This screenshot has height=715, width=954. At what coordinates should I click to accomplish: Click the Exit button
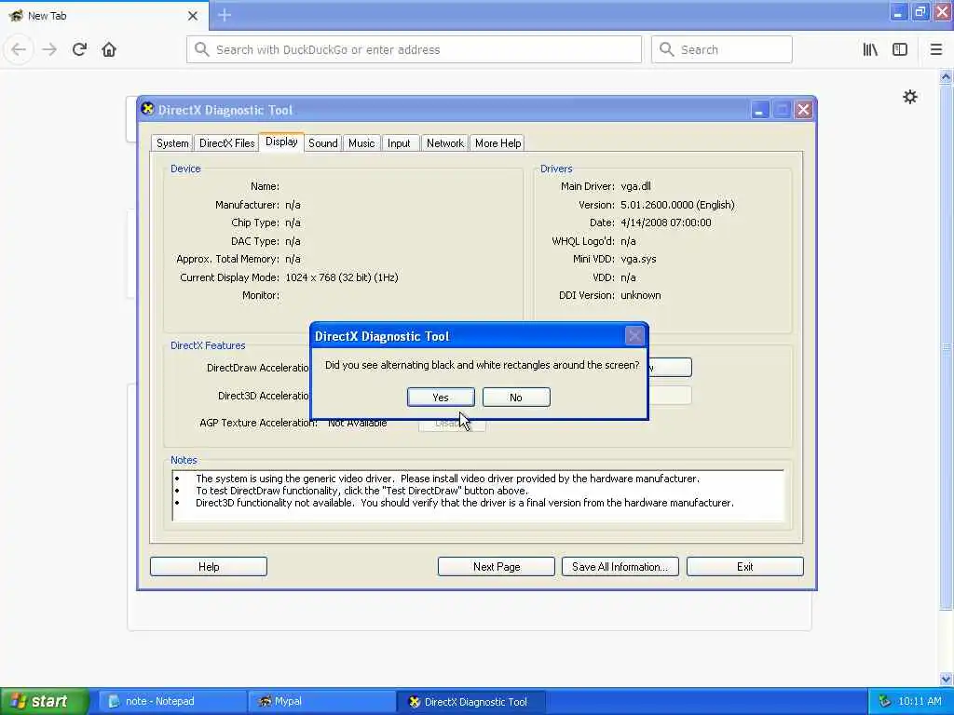(x=744, y=567)
